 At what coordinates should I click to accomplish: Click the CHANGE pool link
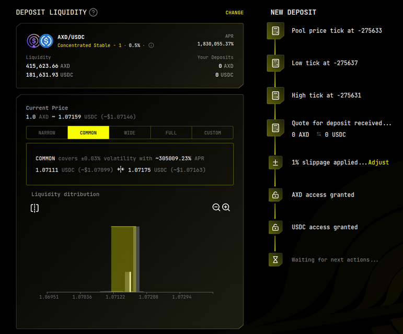234,13
